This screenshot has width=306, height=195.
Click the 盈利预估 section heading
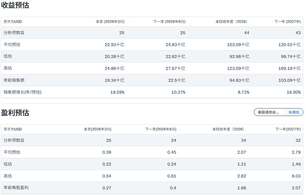(15, 113)
